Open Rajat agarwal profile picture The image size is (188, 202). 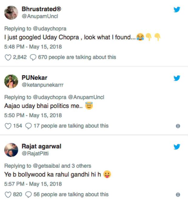(x=11, y=150)
